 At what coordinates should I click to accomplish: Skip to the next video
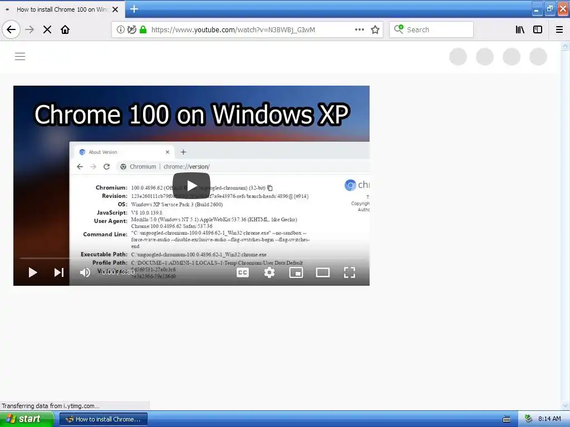coord(59,272)
